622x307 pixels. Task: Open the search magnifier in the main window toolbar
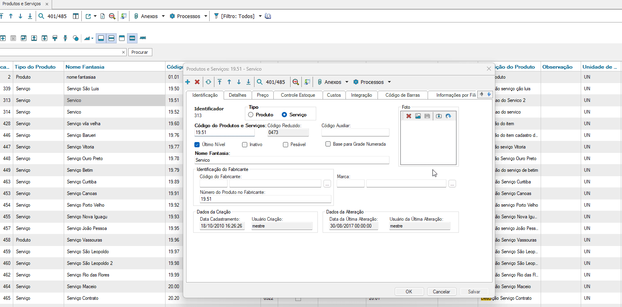pos(41,16)
